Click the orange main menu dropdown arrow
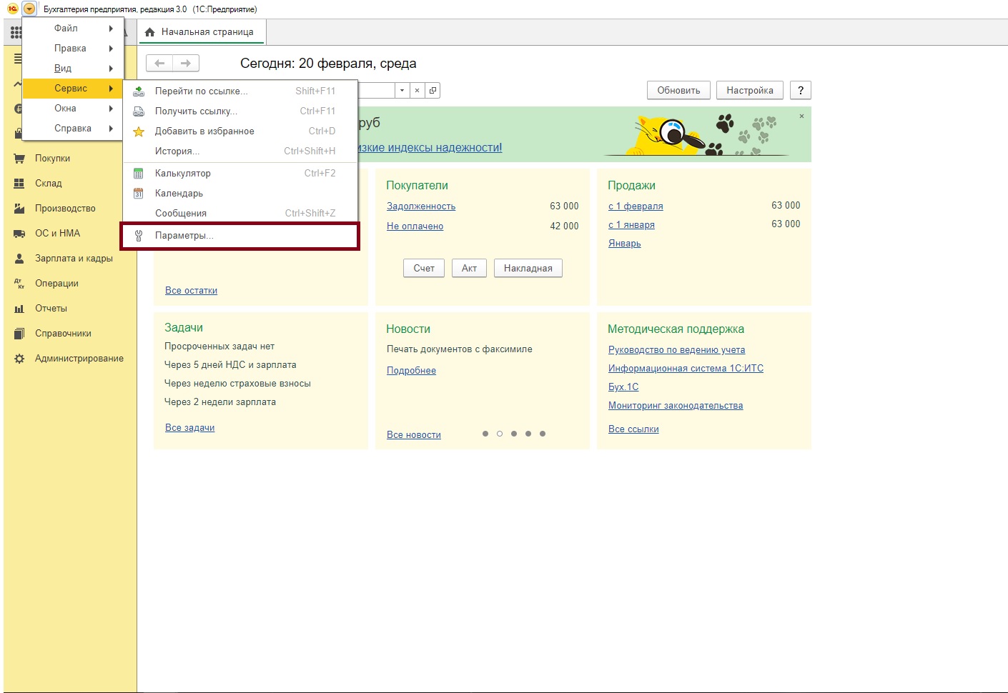This screenshot has height=693, width=1008. tap(29, 9)
